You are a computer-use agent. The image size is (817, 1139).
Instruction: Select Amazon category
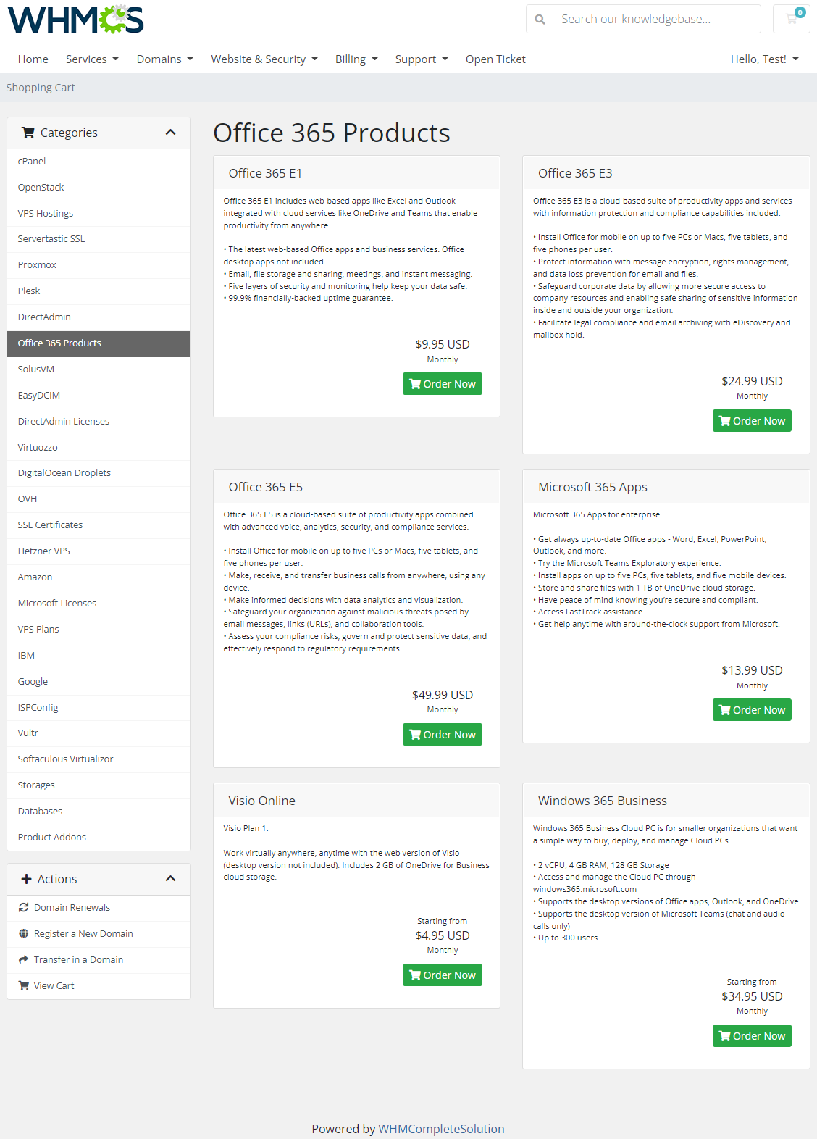point(99,577)
